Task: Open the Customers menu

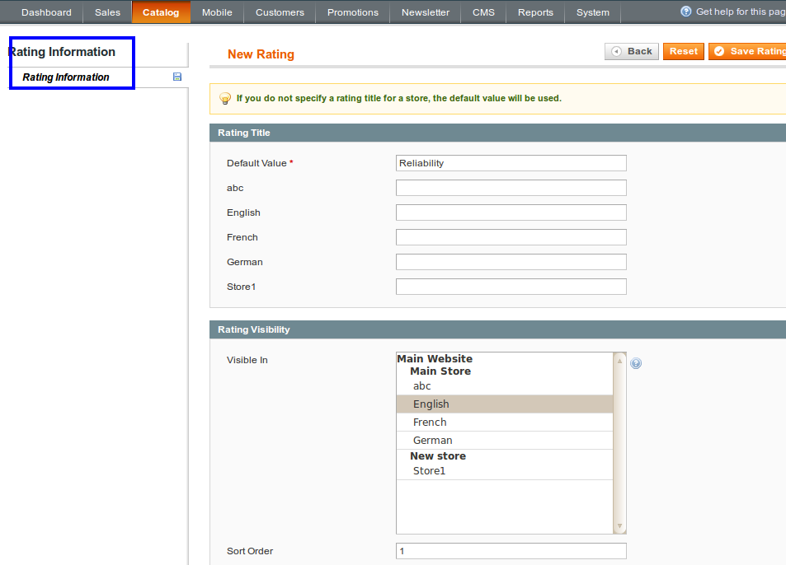Action: tap(280, 12)
